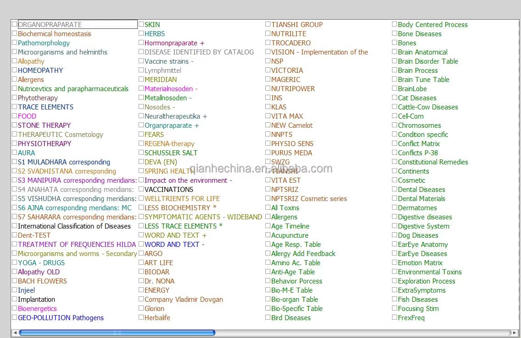Check the Herbalife checkbox

pos(141,317)
